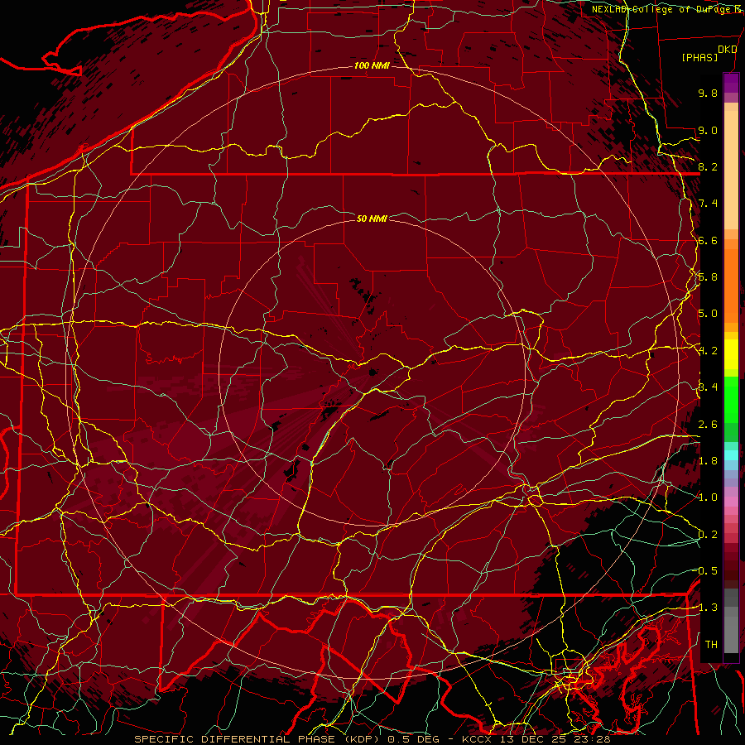Click the "5.8" scale value

[x=708, y=277]
